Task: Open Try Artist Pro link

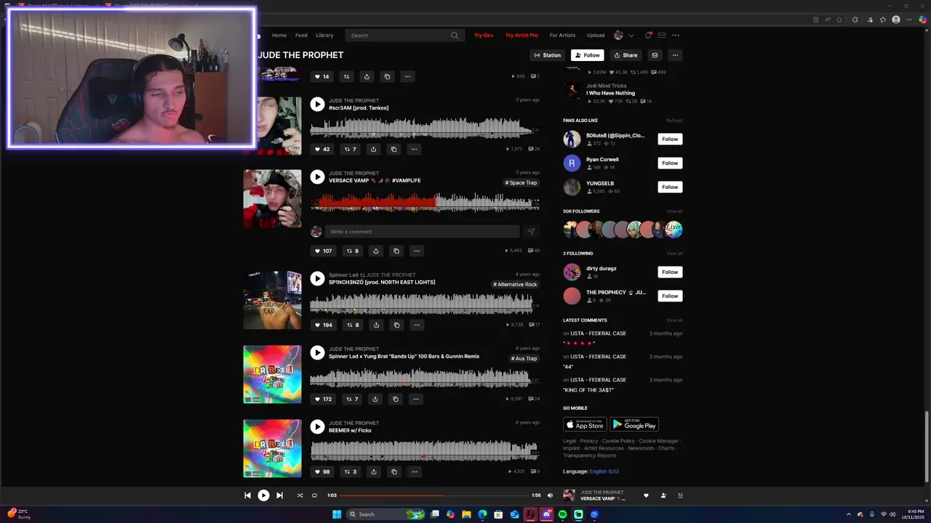Action: (522, 36)
